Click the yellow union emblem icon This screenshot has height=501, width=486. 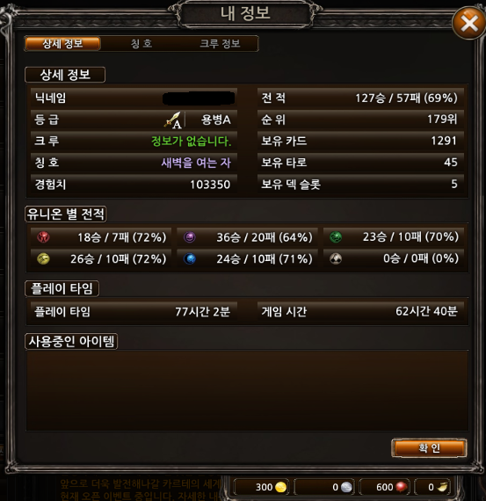click(43, 258)
